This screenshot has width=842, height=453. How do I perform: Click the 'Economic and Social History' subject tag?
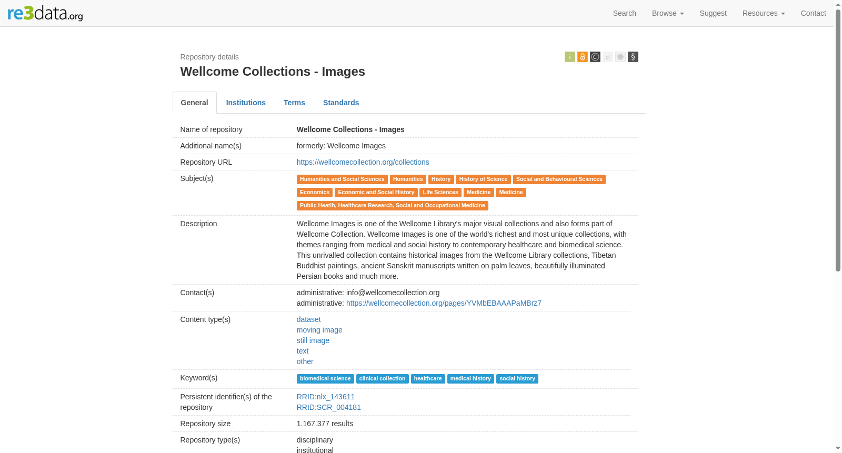pos(376,193)
